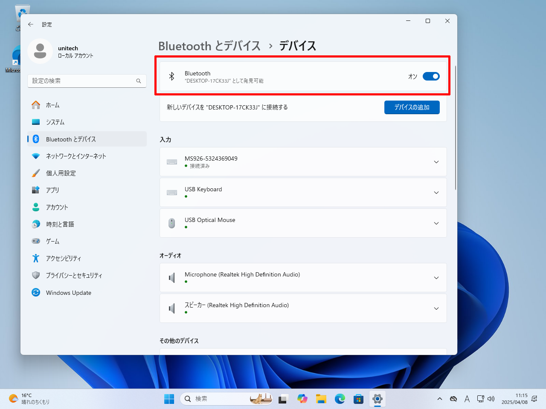Viewport: 546px width, 409px height.
Task: Click the game controller icon in sidebar
Action: pyautogui.click(x=36, y=241)
